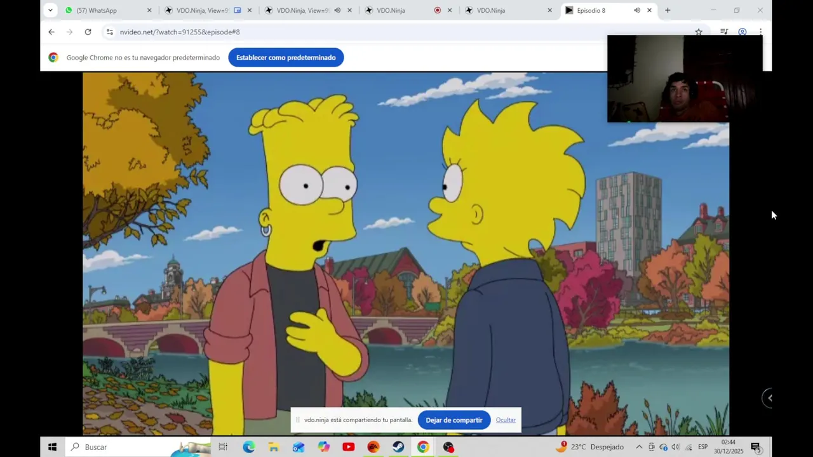Open File Explorer from taskbar
Image resolution: width=813 pixels, height=457 pixels.
coord(273,447)
